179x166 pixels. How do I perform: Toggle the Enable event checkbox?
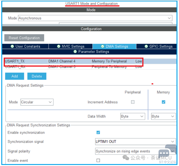click(98, 161)
